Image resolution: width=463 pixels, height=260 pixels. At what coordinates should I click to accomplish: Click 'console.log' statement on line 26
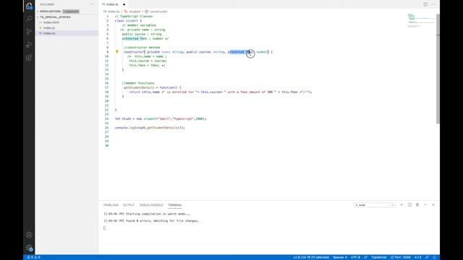[150, 128]
